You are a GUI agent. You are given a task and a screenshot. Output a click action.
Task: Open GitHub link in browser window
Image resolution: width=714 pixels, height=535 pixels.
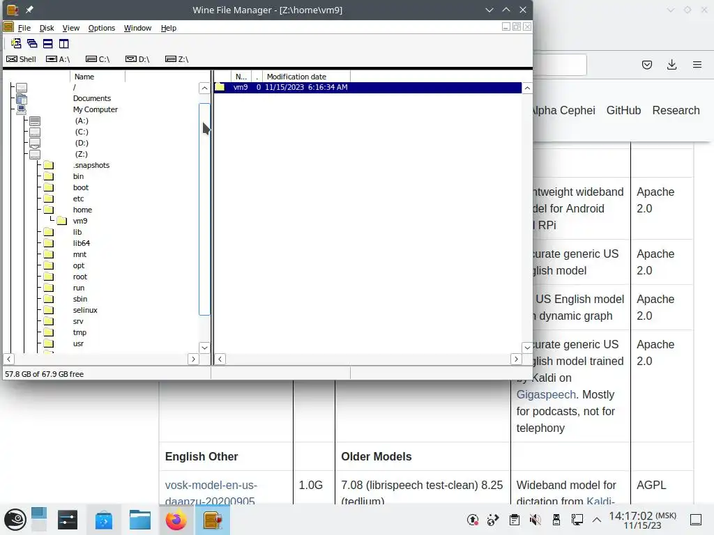(623, 111)
